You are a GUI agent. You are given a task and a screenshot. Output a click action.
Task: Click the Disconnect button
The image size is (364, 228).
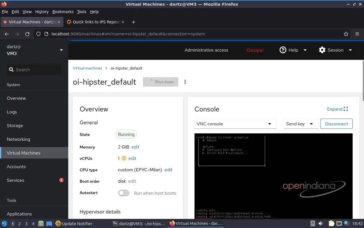[336, 124]
